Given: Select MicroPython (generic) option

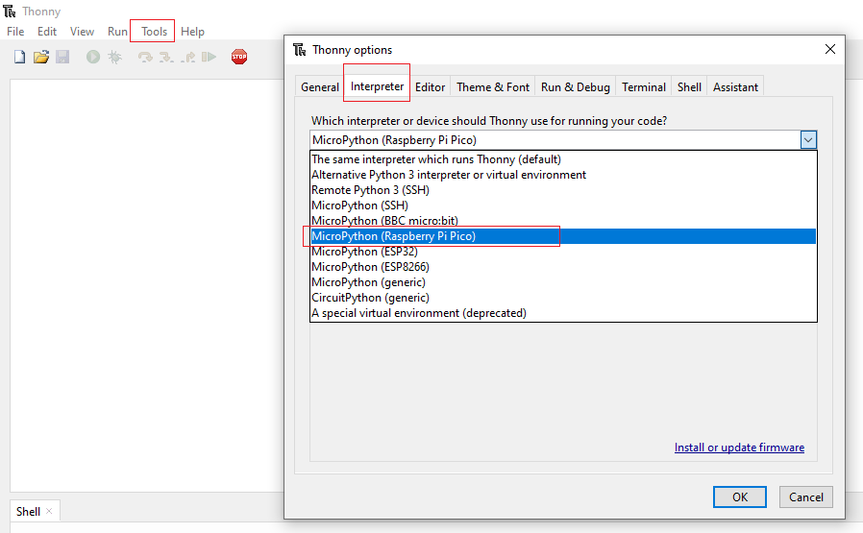Looking at the screenshot, I should coord(563,282).
